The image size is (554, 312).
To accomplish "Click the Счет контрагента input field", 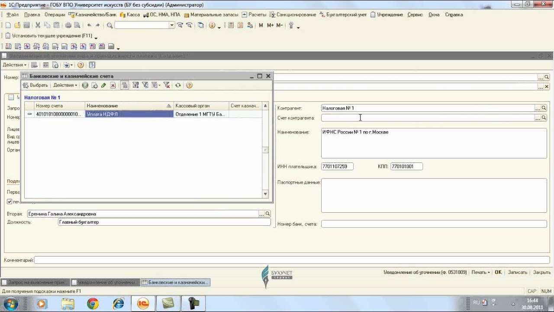I will click(x=428, y=118).
